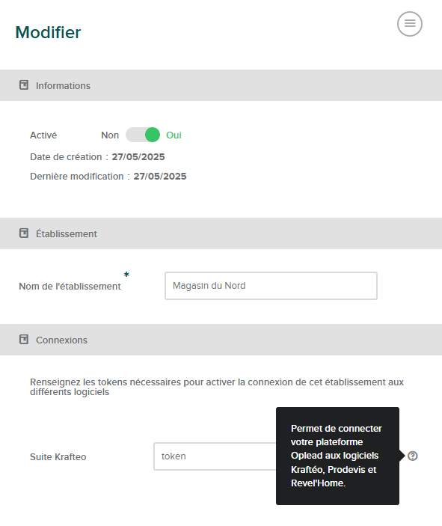Click the tokens instruction paragraph
Viewport: 442px width, 526px height.
(x=217, y=387)
